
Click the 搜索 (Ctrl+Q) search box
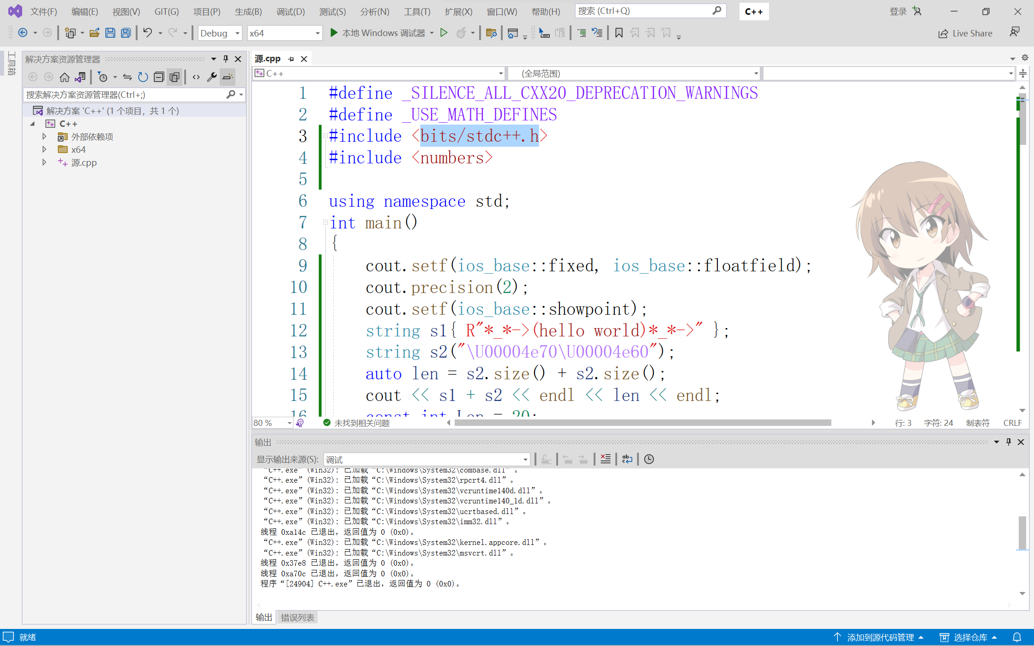pos(650,11)
